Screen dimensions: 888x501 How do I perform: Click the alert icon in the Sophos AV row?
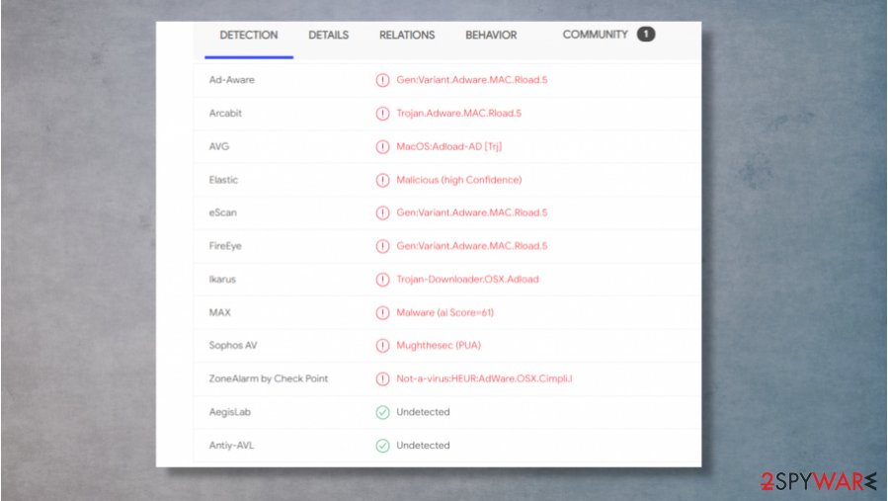pyautogui.click(x=383, y=346)
